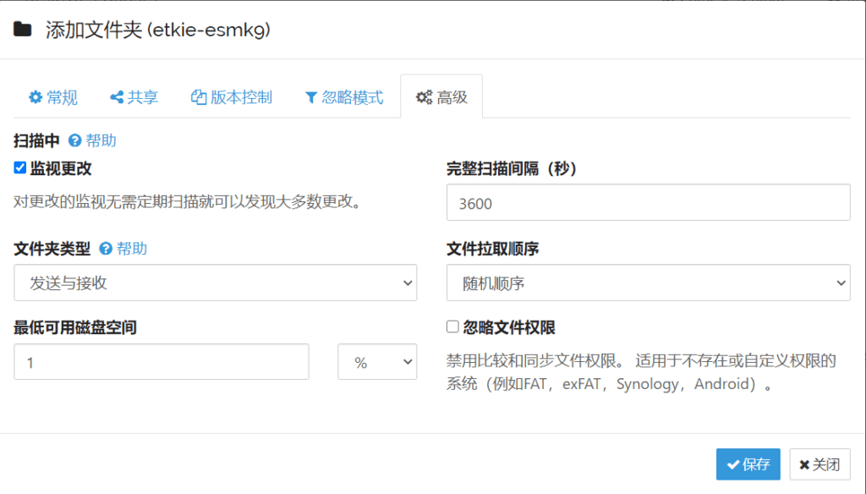Focus the 最低可用磁盘空间 value field
Image resolution: width=866 pixels, height=494 pixels.
click(162, 362)
